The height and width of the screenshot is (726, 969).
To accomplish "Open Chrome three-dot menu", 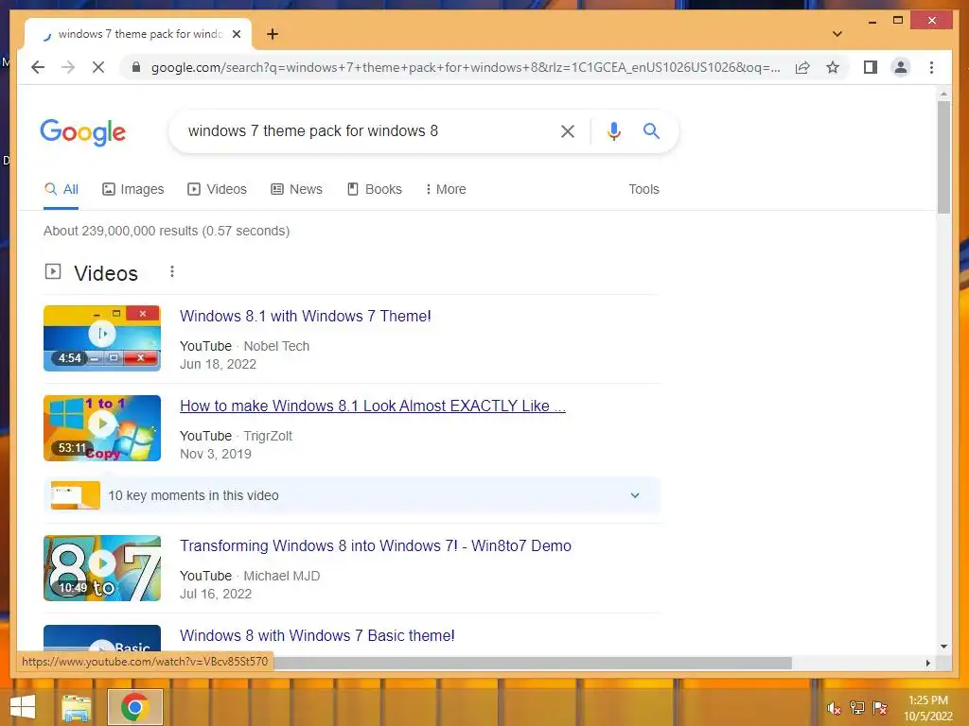I will pyautogui.click(x=931, y=67).
